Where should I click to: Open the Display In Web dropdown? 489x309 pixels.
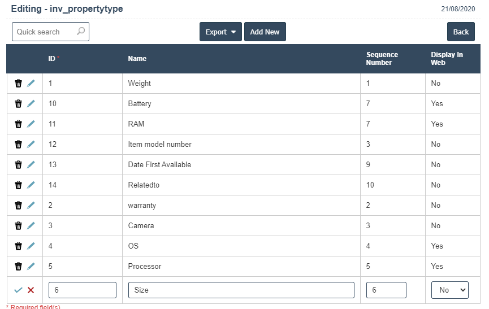(449, 290)
